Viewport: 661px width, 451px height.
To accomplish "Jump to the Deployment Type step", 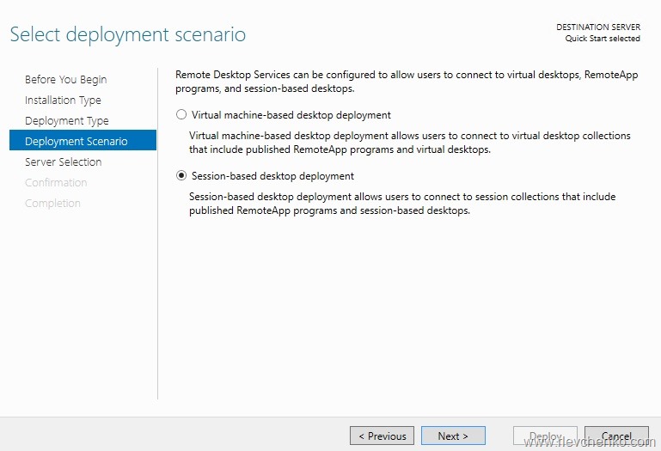I will point(67,121).
